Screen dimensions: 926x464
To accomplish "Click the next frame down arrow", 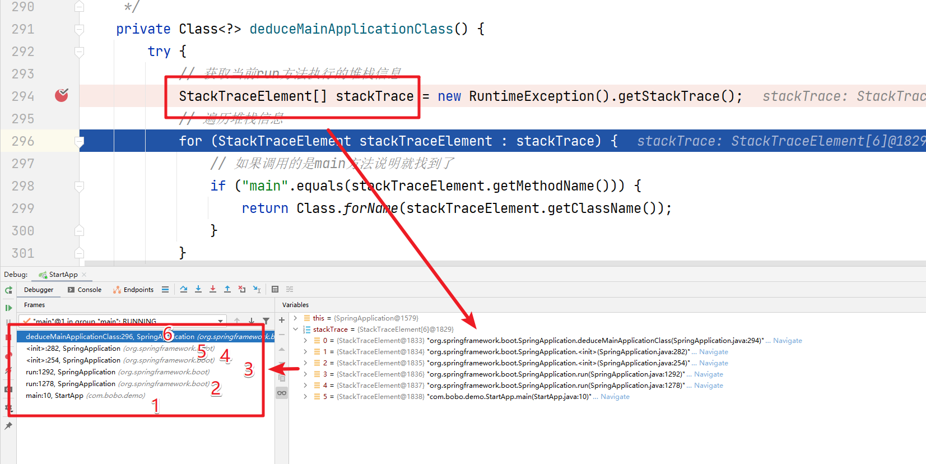I will (x=252, y=321).
